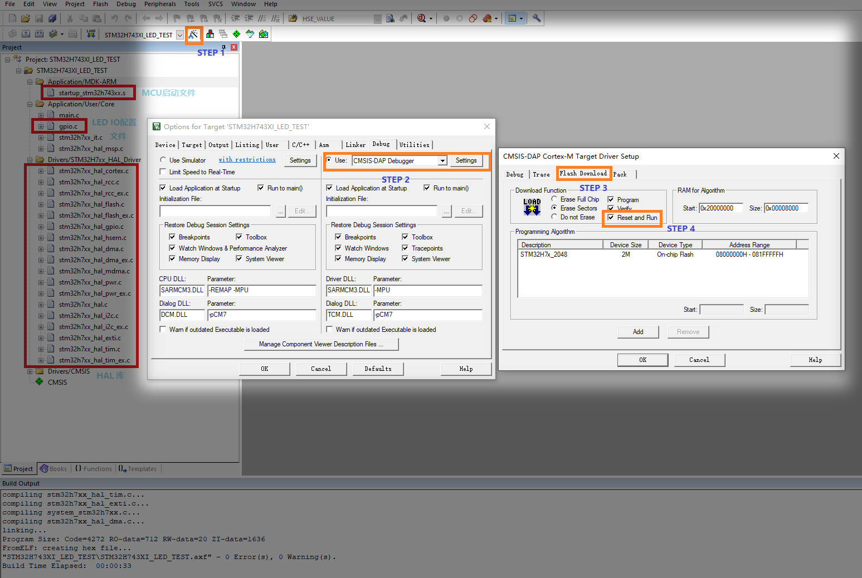This screenshot has width=862, height=578.
Task: Switch to the Utilities tab
Action: tap(415, 145)
